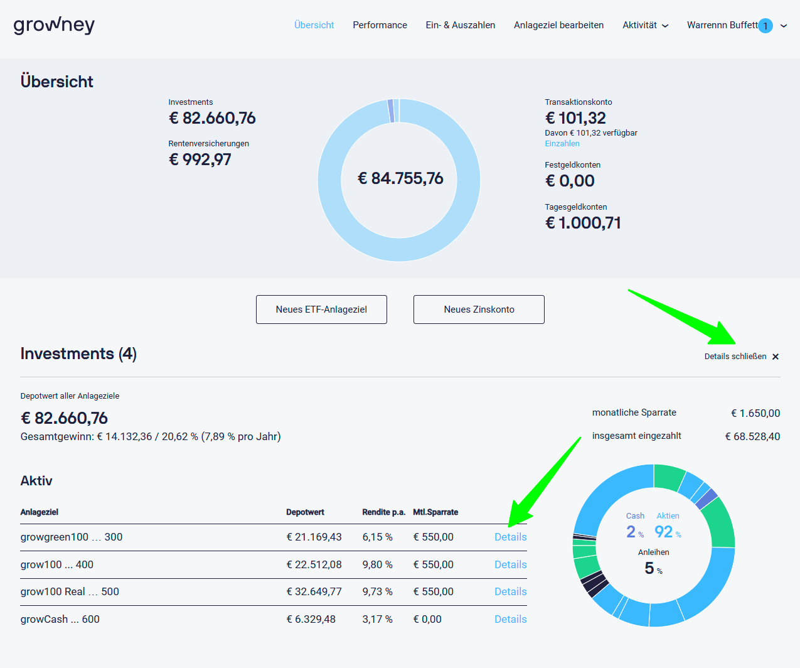Click the Einzahlen link under Transaktionskonto
Image resolution: width=800 pixels, height=668 pixels.
(x=562, y=144)
